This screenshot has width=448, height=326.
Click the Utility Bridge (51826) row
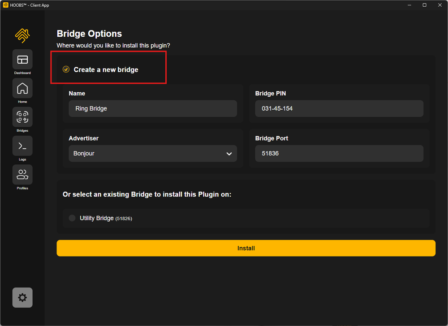[246, 218]
